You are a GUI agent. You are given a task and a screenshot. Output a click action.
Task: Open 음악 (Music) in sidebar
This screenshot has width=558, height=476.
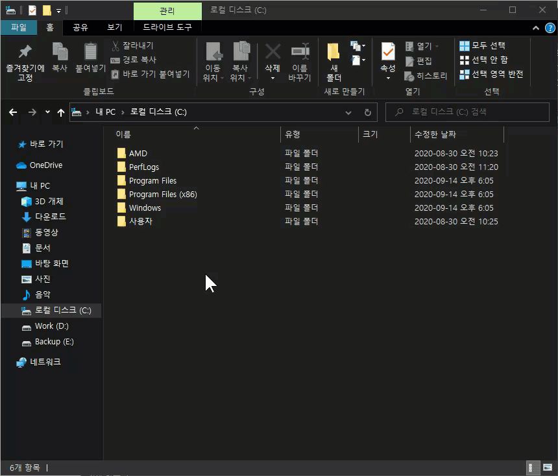tap(36, 294)
